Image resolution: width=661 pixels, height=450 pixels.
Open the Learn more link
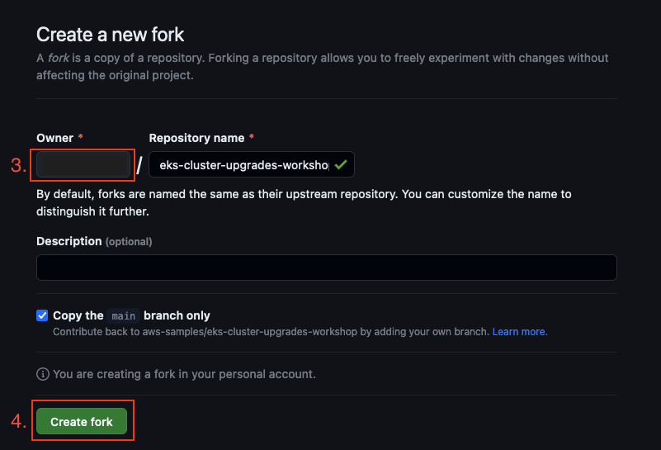(520, 332)
